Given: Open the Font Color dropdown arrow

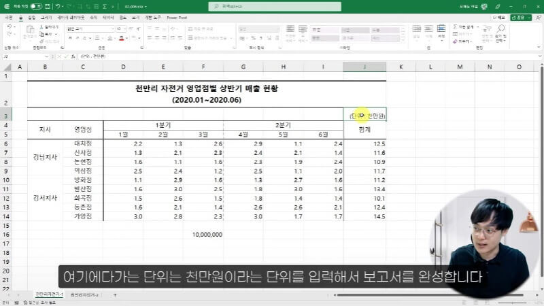Looking at the screenshot, I should click(126, 38).
